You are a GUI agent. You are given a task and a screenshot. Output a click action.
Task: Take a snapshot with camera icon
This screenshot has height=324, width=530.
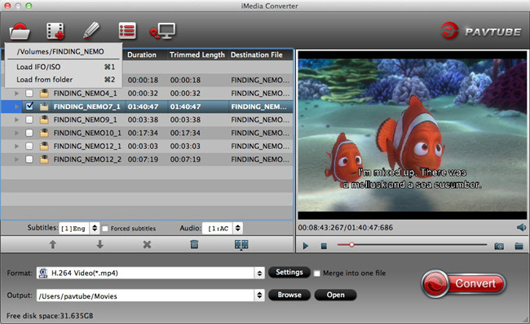point(499,246)
